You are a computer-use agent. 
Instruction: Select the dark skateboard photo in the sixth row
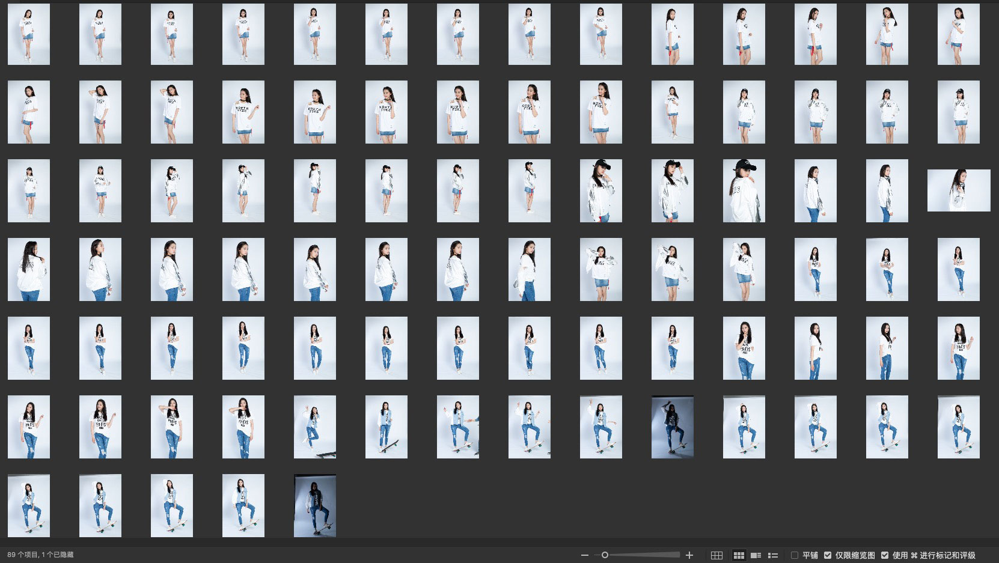click(672, 427)
